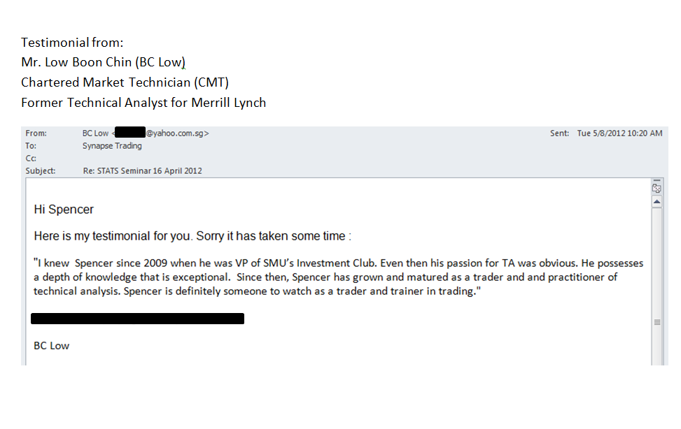The width and height of the screenshot is (681, 429).
Task: Click the message scrollbar thumb grip
Action: point(657,322)
